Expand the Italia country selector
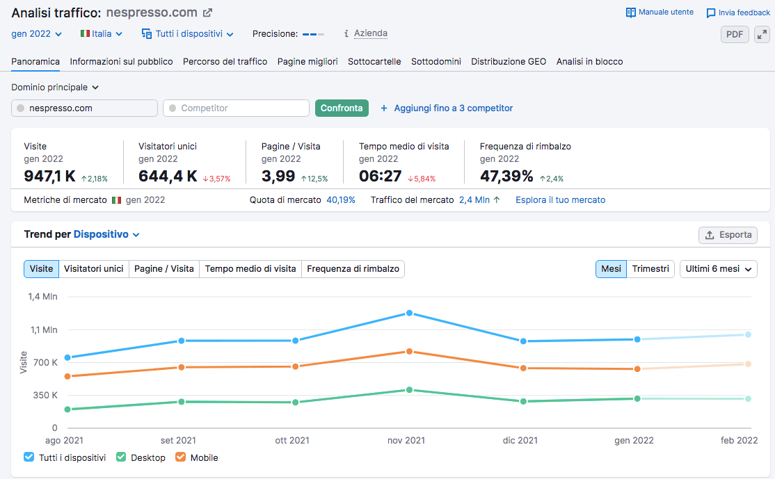The width and height of the screenshot is (775, 479). click(102, 33)
